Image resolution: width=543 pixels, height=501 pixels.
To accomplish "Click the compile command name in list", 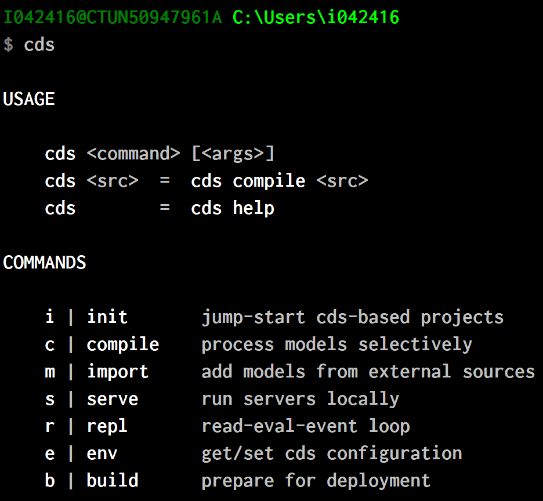I will [123, 345].
